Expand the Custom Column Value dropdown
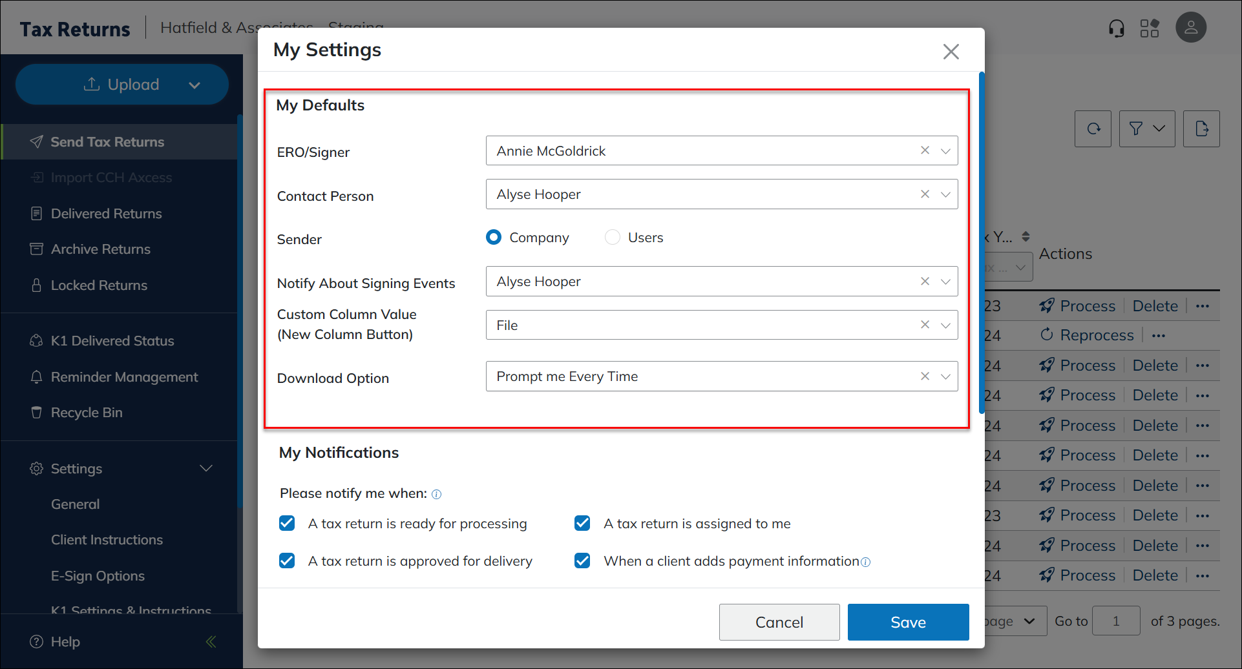Screen dimensions: 1242x669 tap(945, 325)
